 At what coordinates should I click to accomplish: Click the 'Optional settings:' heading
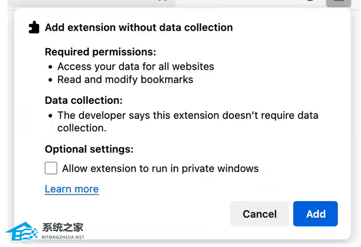tap(89, 149)
